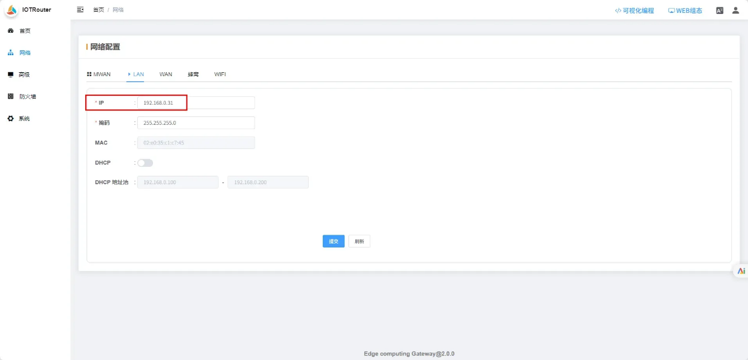Open the WEB组态 link

[685, 10]
